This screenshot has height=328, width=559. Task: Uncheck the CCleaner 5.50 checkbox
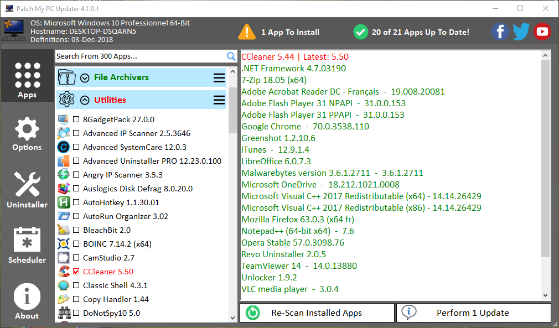pyautogui.click(x=76, y=272)
